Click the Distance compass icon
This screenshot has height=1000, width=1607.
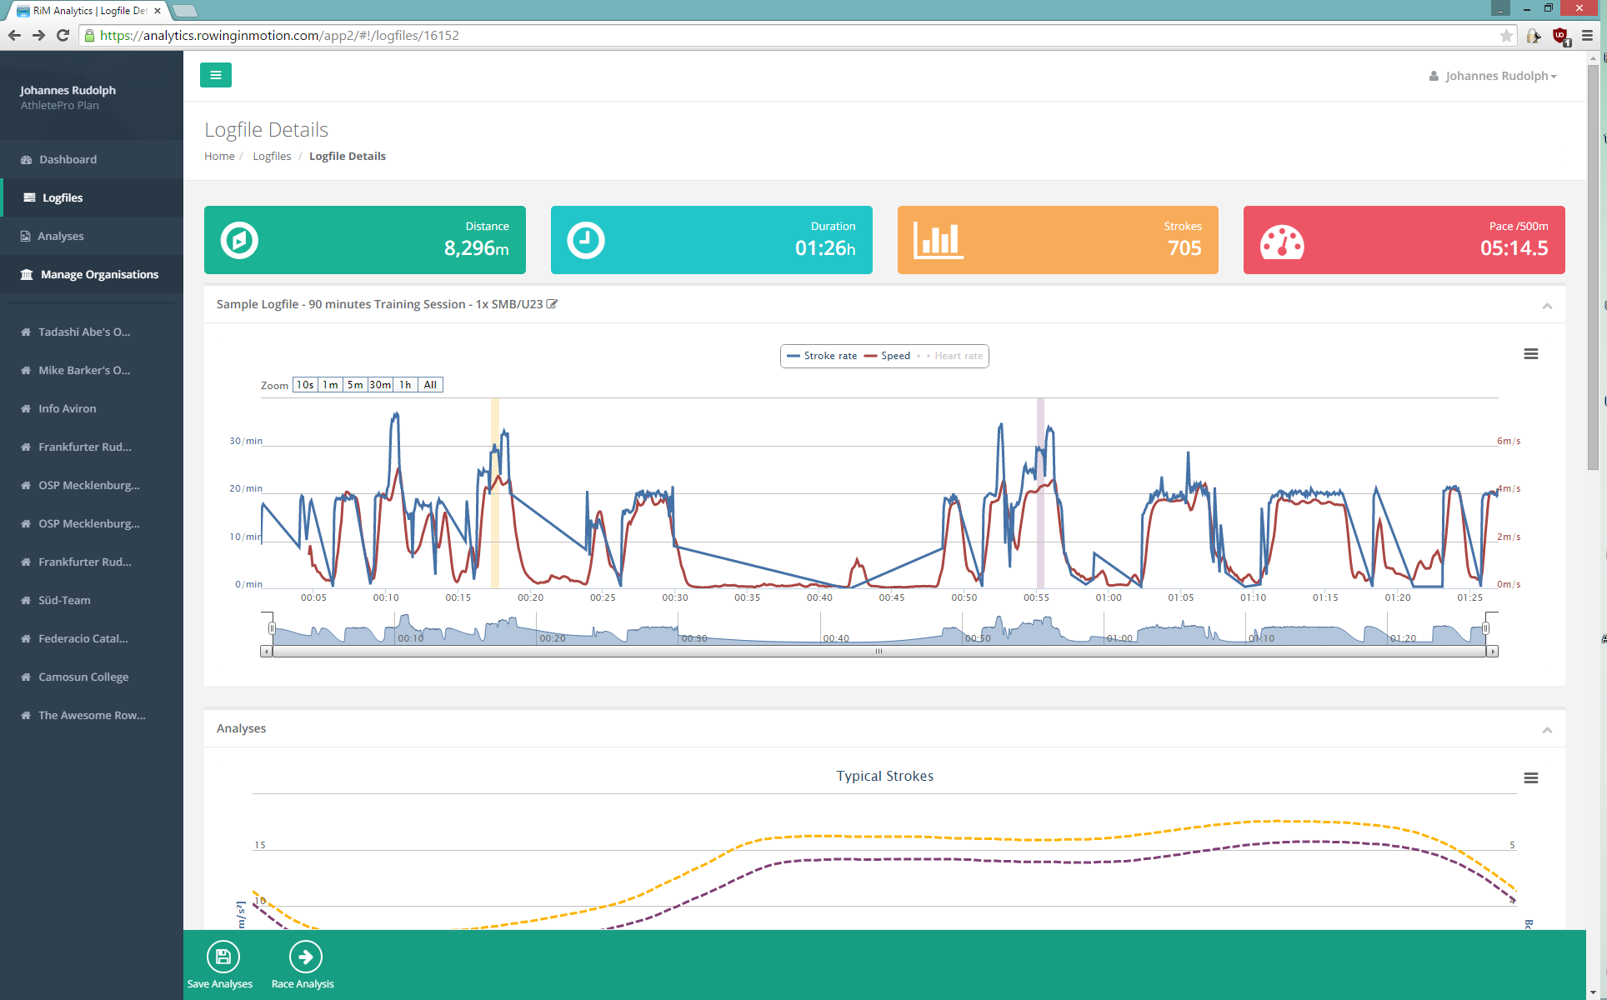[x=239, y=240]
